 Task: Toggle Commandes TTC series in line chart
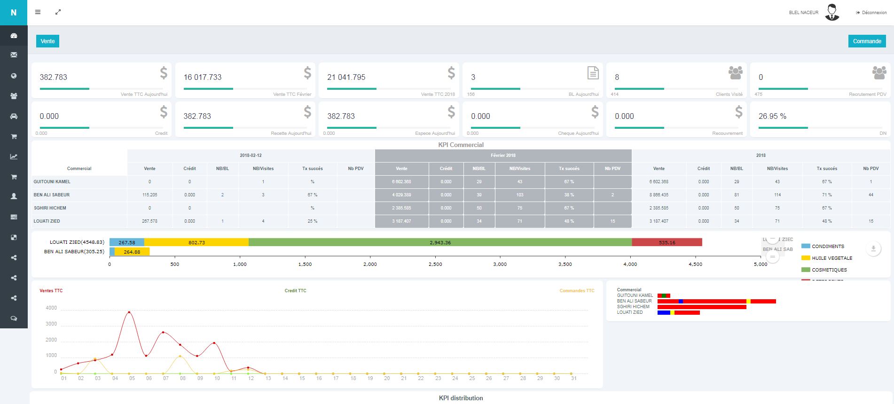tap(577, 291)
